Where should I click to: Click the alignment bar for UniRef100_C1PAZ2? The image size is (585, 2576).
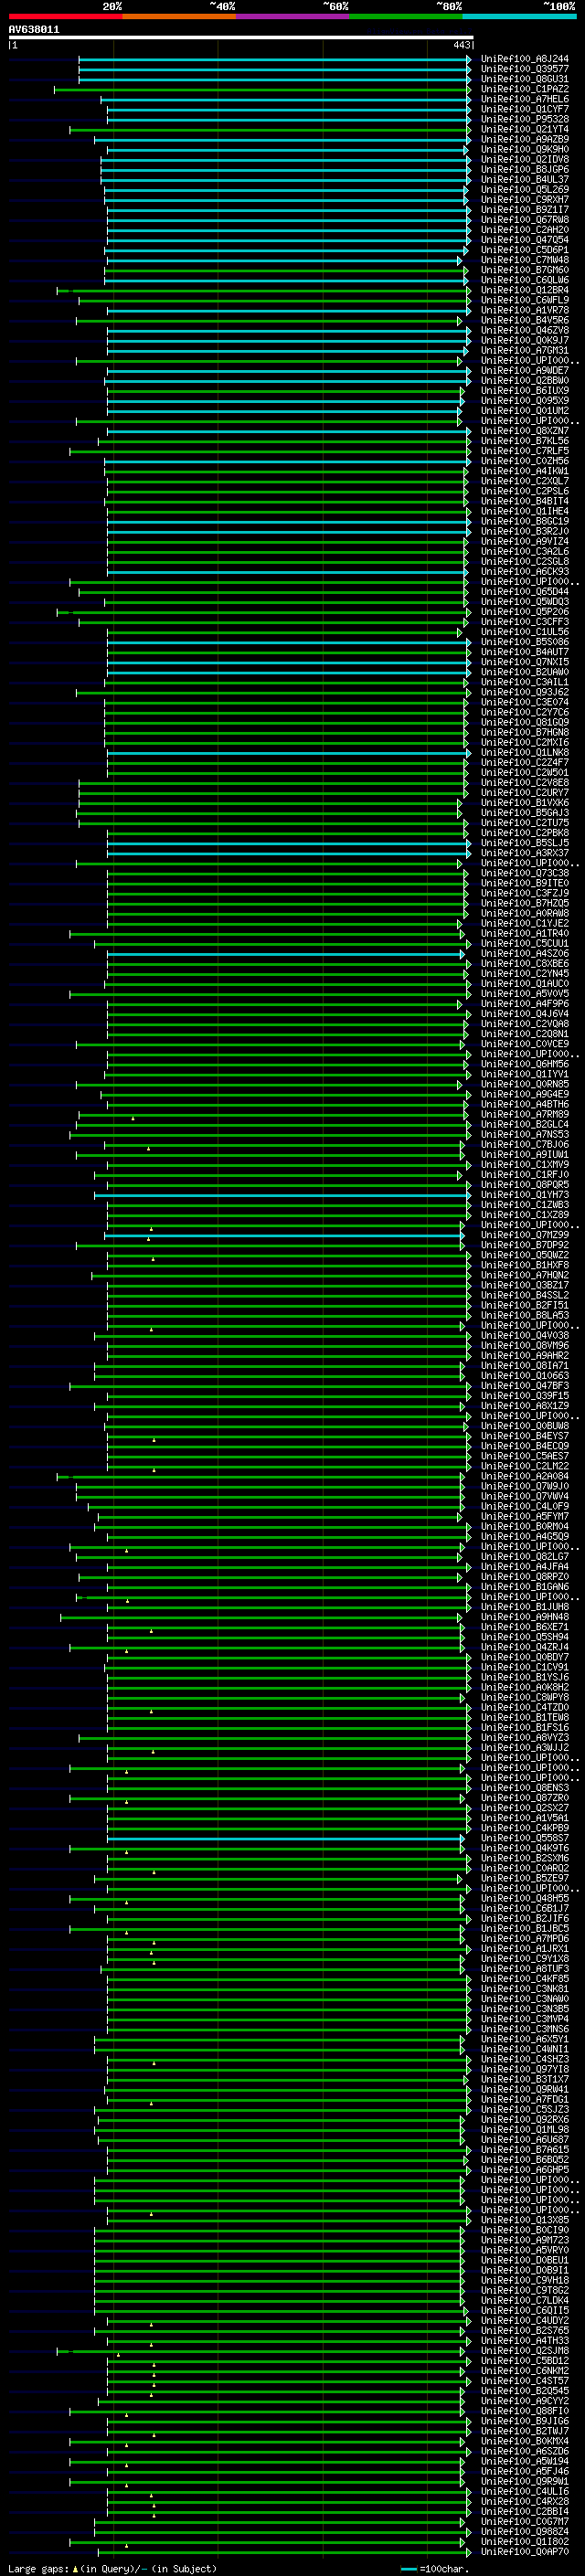[x=261, y=90]
